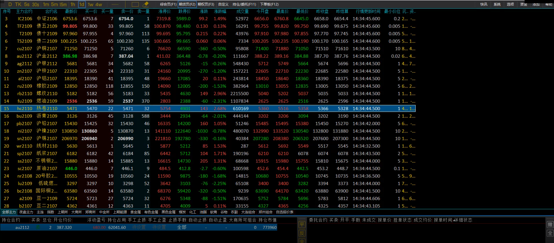The height and width of the screenshot is (243, 554).
Task: Select the eraser drawing tool
Action: point(145,4)
